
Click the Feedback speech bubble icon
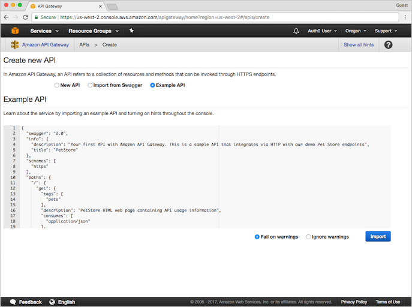coord(13,302)
